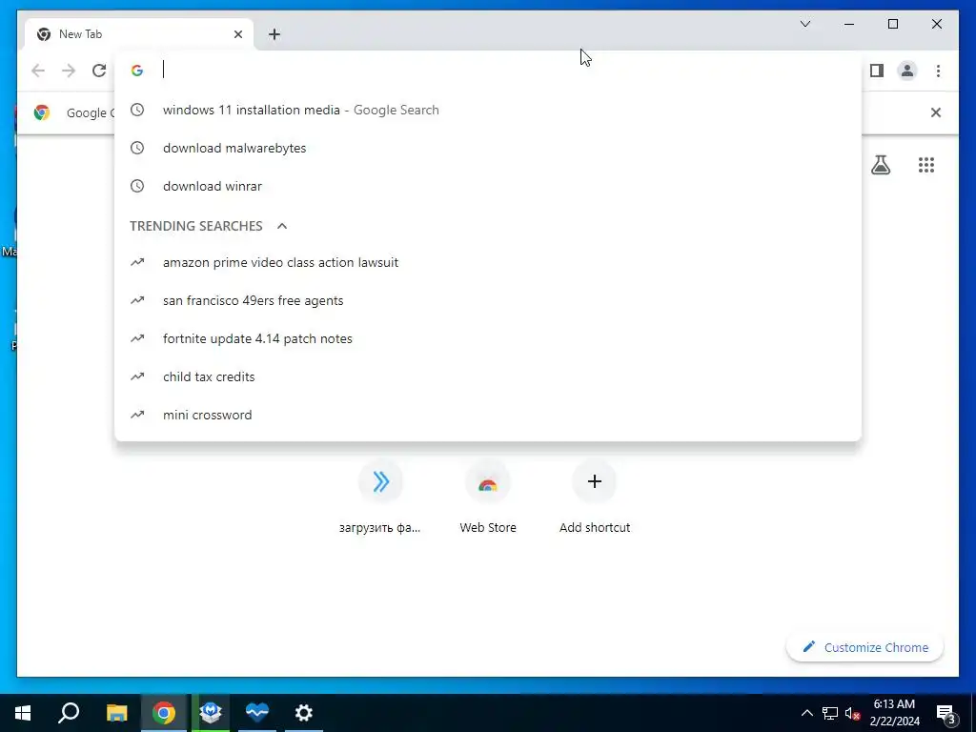Click trending arrow icon beside 'mini crossword'

pyautogui.click(x=137, y=415)
